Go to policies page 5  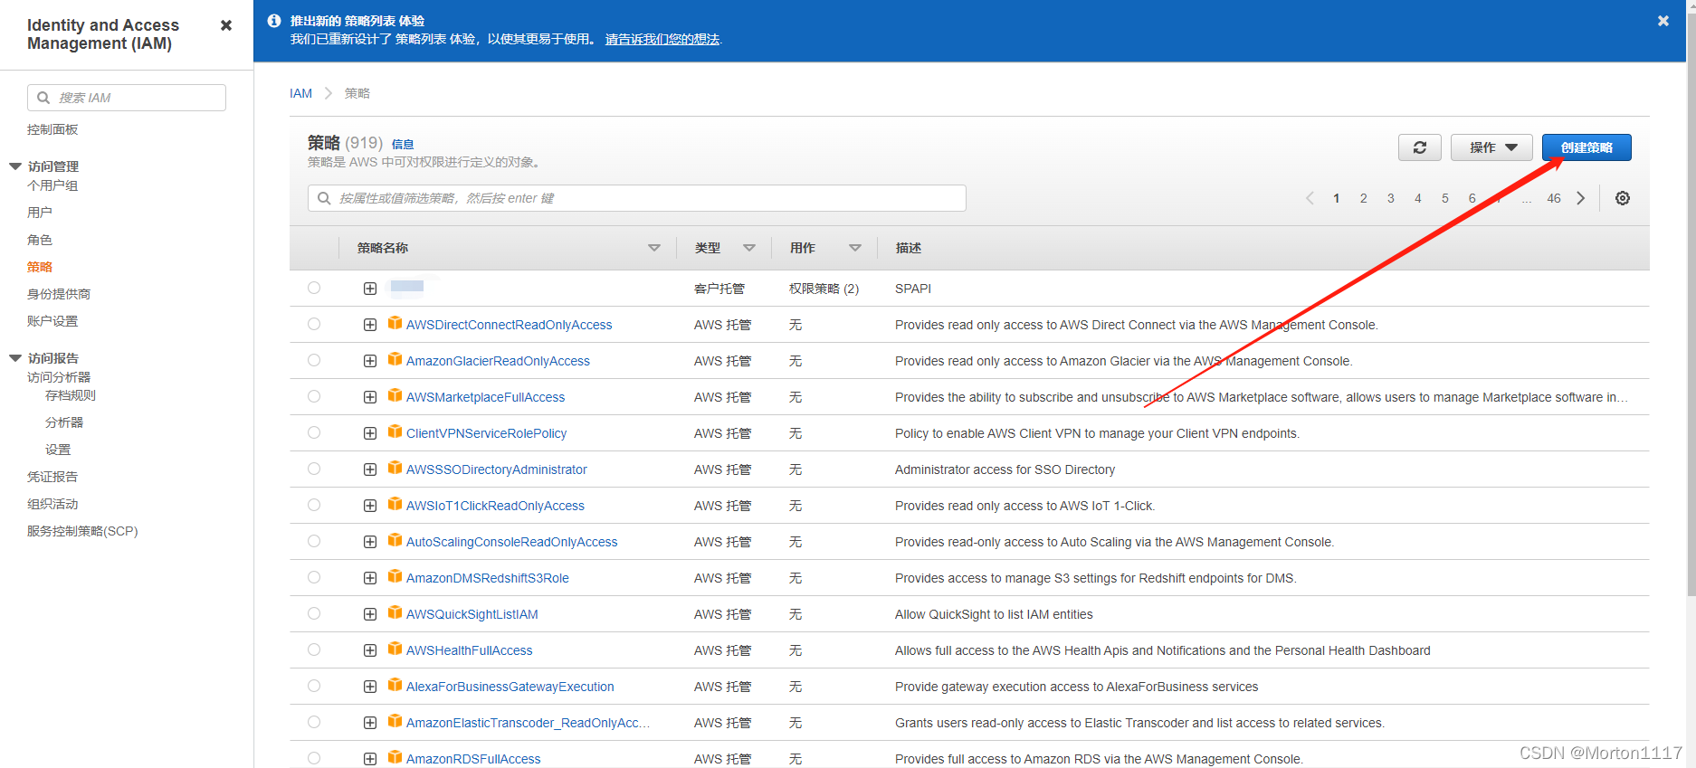click(x=1444, y=198)
